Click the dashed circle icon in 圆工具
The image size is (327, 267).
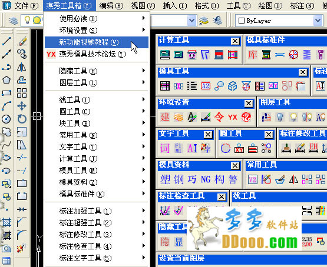[x=226, y=148]
